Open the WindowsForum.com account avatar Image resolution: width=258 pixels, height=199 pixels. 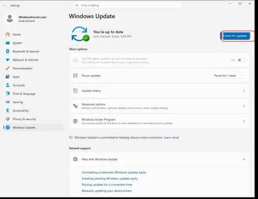coord(10,19)
